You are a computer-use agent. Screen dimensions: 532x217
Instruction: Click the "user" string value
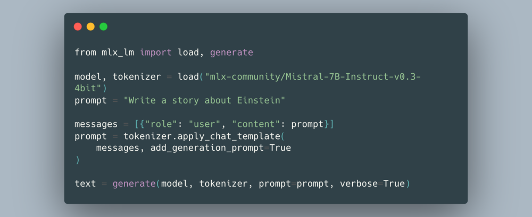tap(205, 124)
